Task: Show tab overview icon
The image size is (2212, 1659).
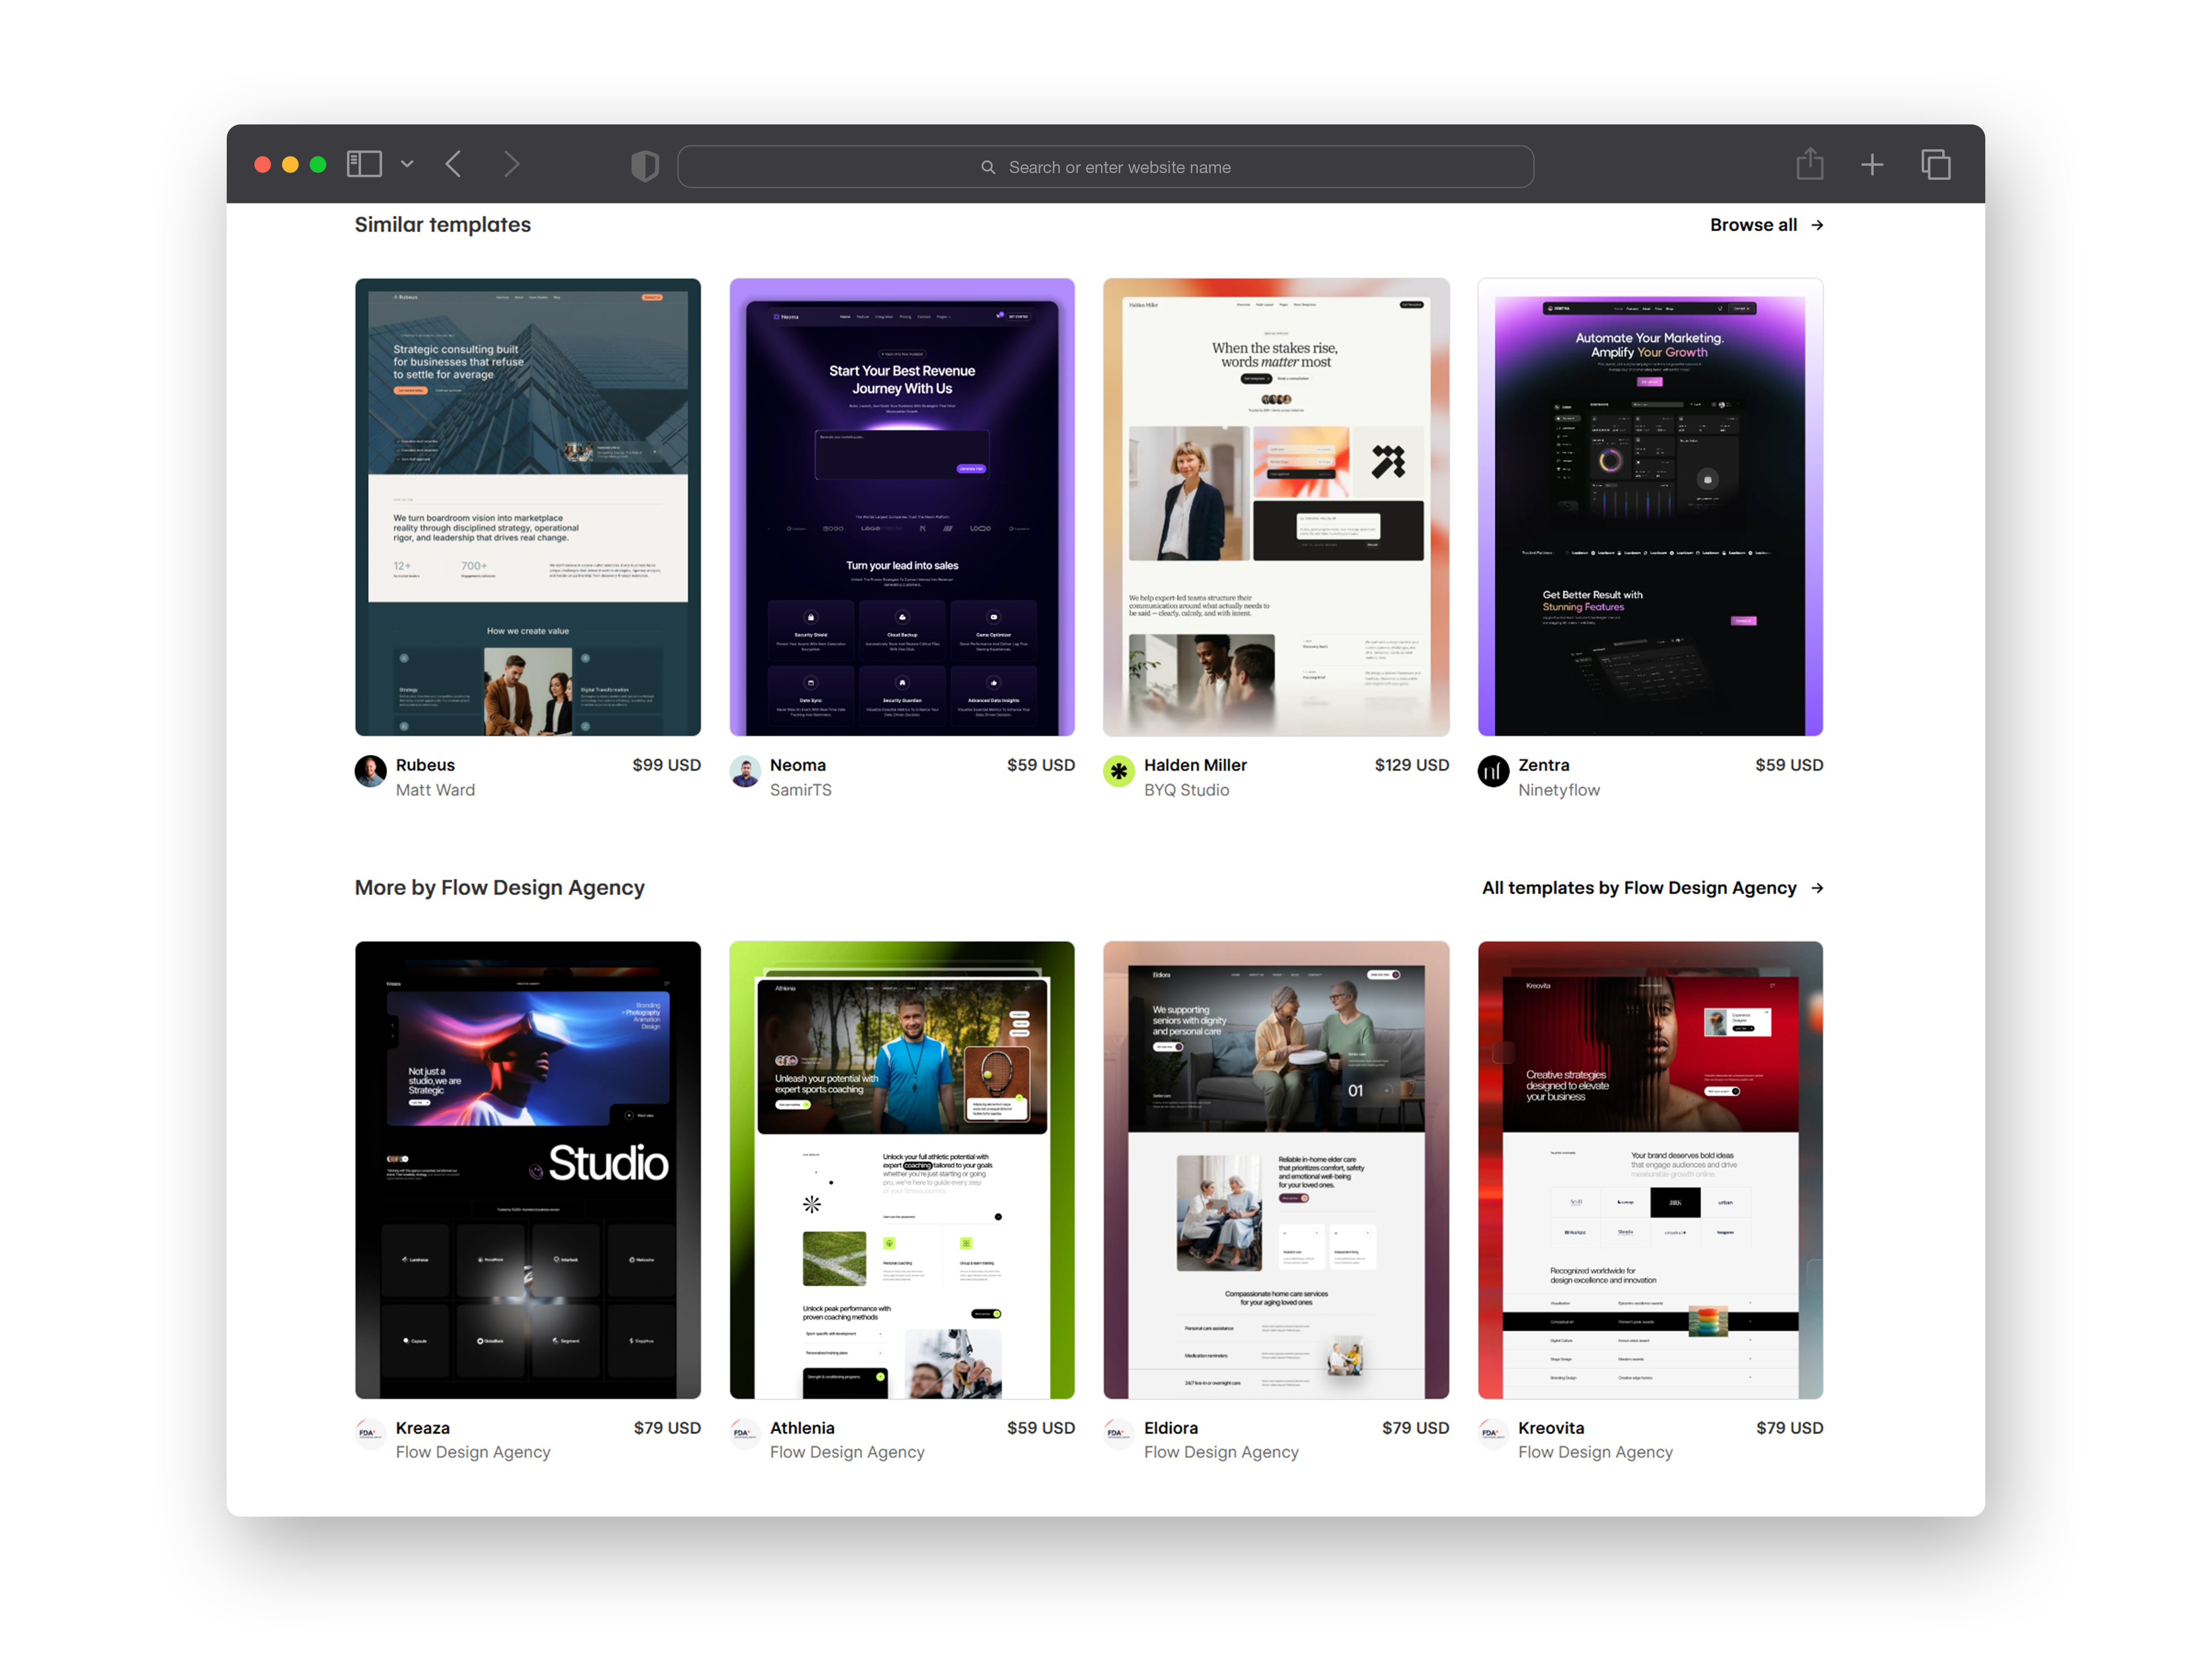Action: pos(1935,165)
